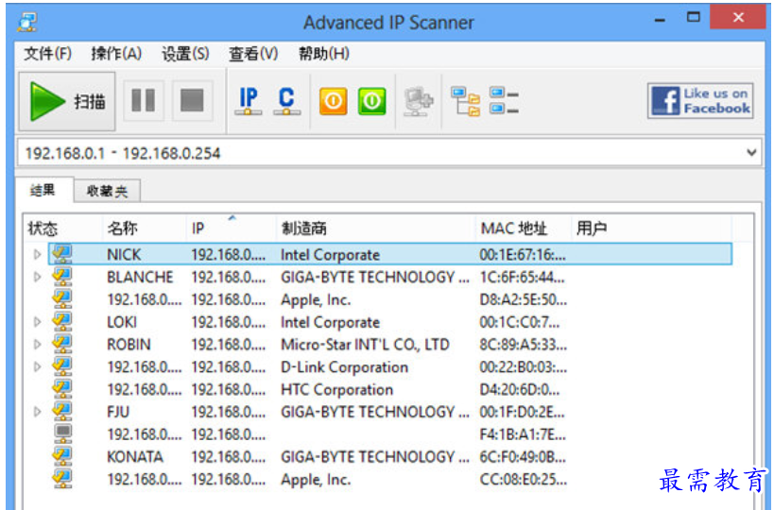
Task: Click the computer icon for ROBIN
Action: 62,344
